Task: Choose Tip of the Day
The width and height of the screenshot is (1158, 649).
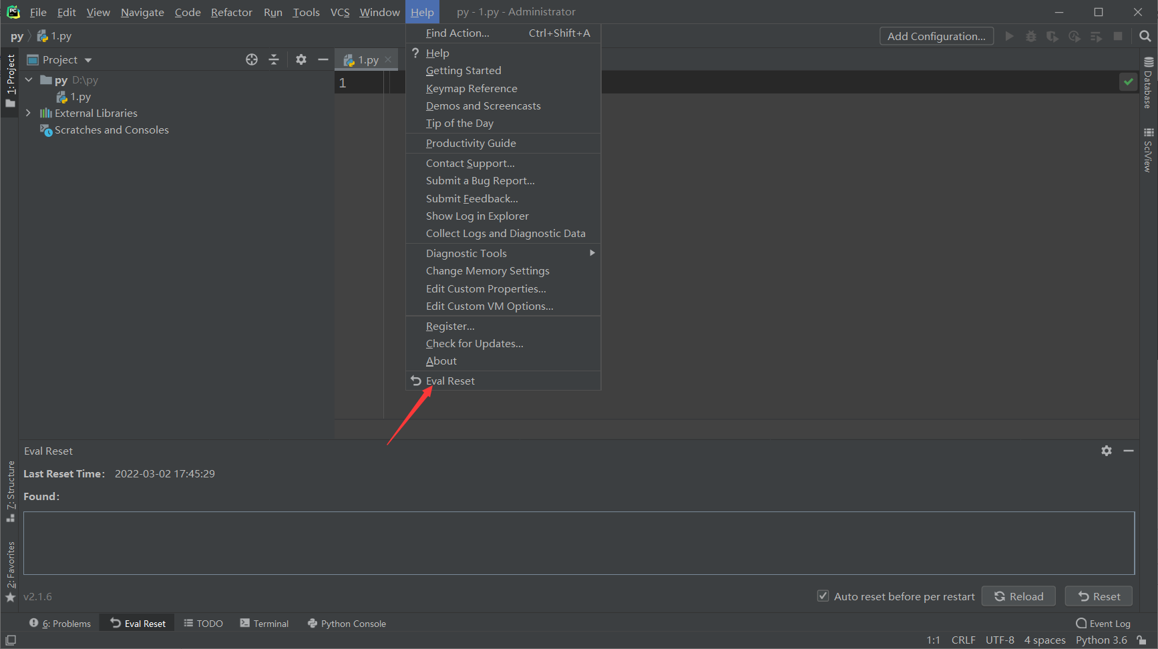Action: point(504,123)
